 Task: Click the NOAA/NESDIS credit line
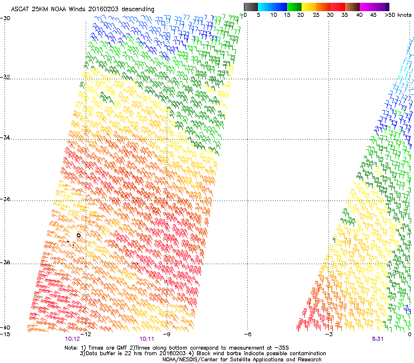(242, 360)
